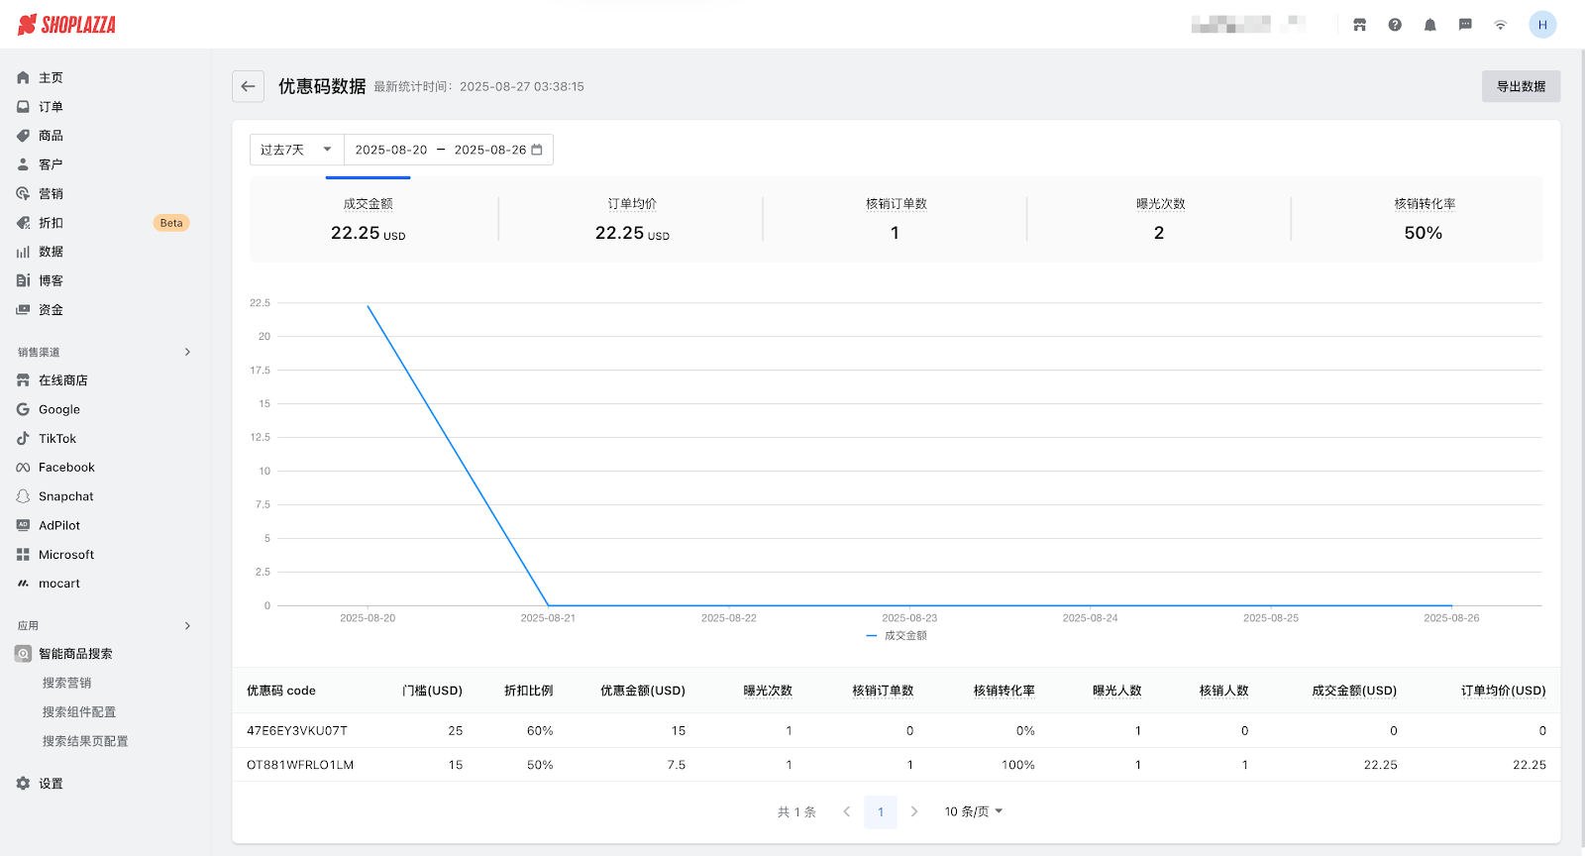Open 搜索结果页配置 submenu item
The height and width of the screenshot is (856, 1585).
point(85,741)
